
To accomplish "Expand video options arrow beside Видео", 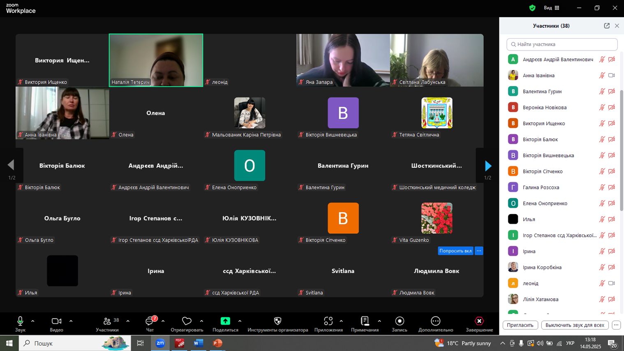I will click(71, 321).
